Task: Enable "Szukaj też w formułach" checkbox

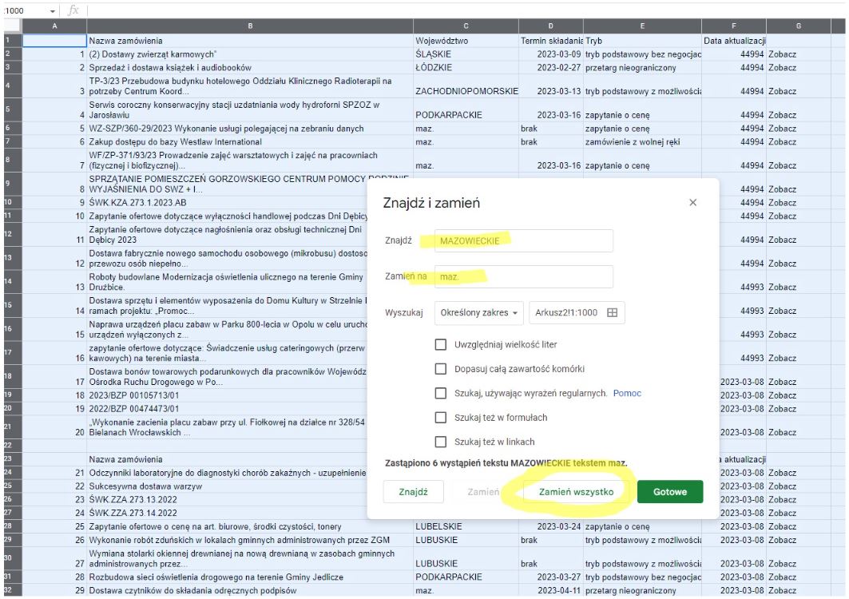Action: pyautogui.click(x=440, y=418)
